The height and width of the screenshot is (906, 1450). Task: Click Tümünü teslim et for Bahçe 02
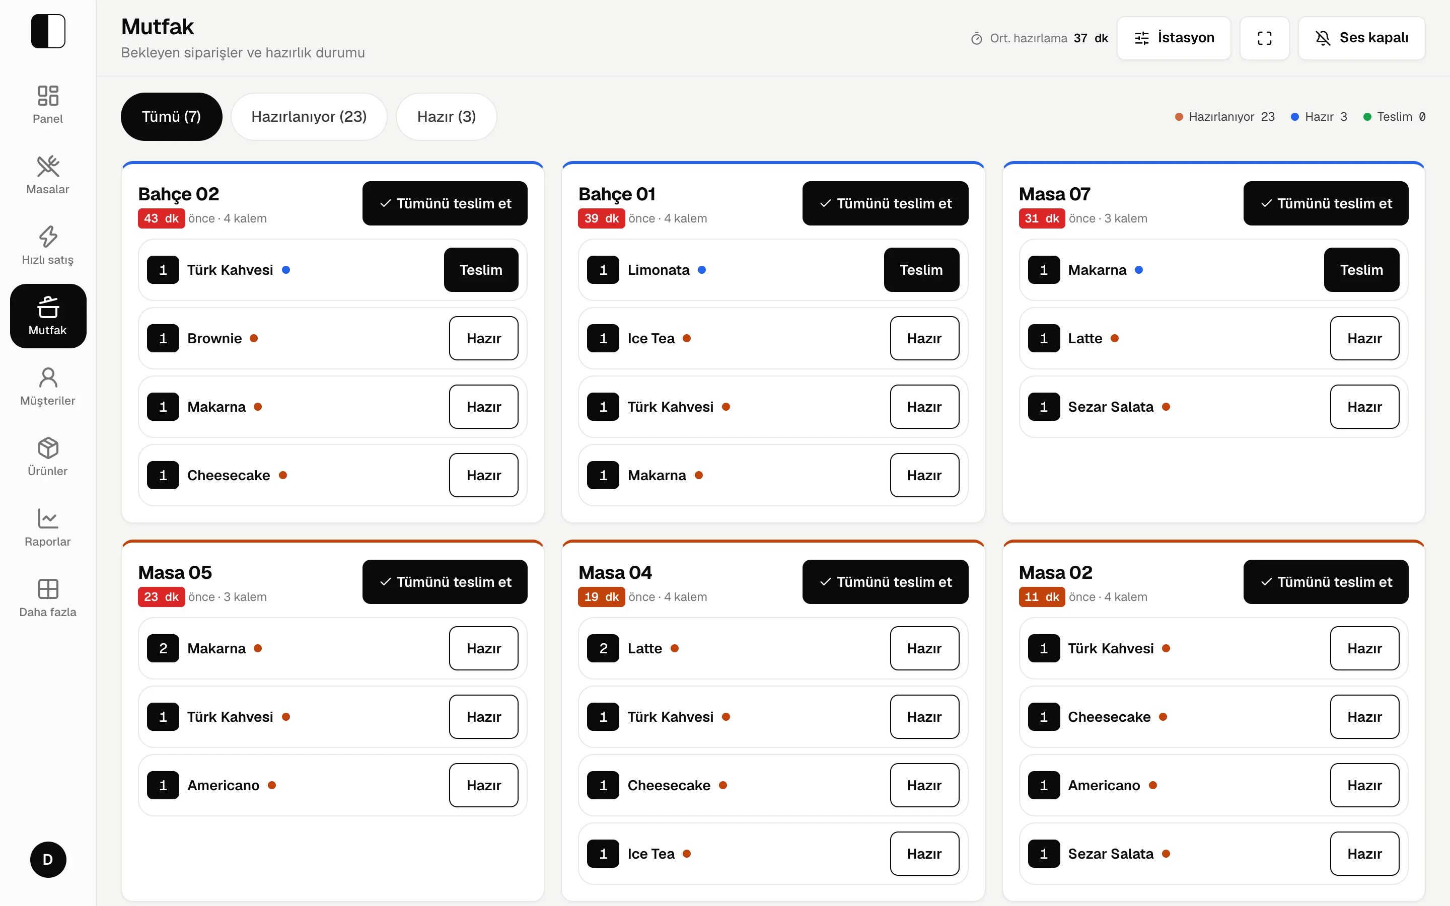[x=445, y=204]
